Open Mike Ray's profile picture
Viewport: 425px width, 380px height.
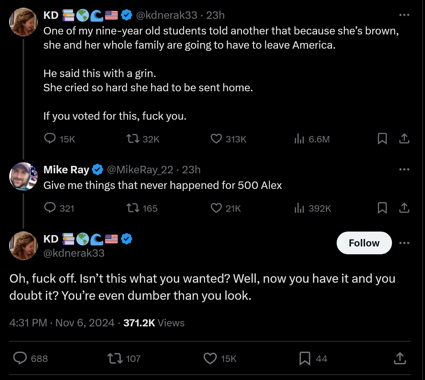click(x=23, y=176)
